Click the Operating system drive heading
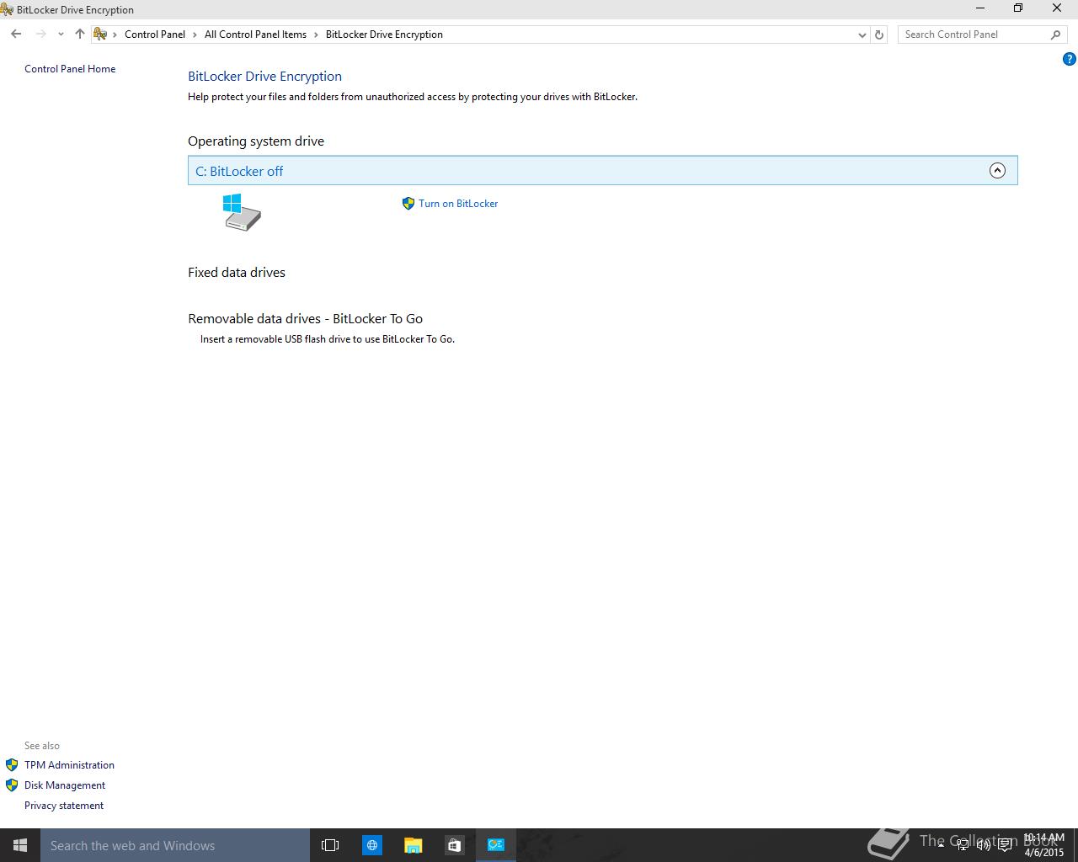 click(x=256, y=141)
